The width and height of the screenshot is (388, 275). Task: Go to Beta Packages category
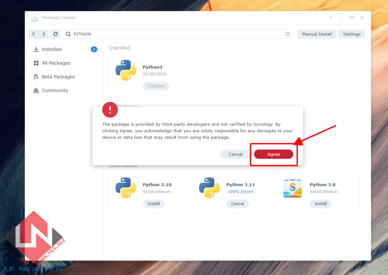tap(58, 77)
